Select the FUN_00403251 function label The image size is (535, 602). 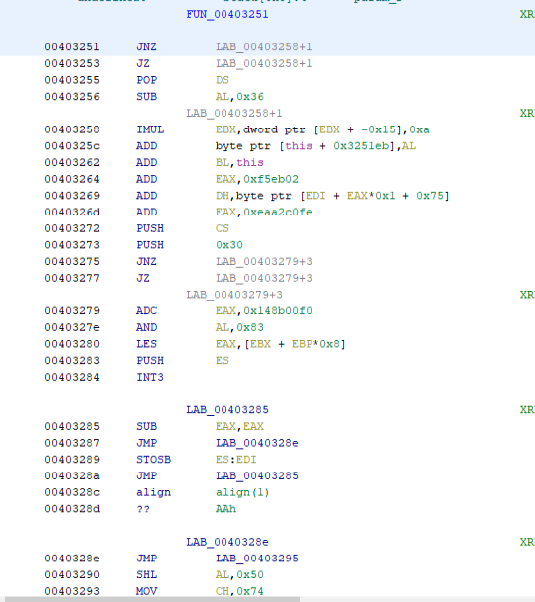click(x=227, y=14)
